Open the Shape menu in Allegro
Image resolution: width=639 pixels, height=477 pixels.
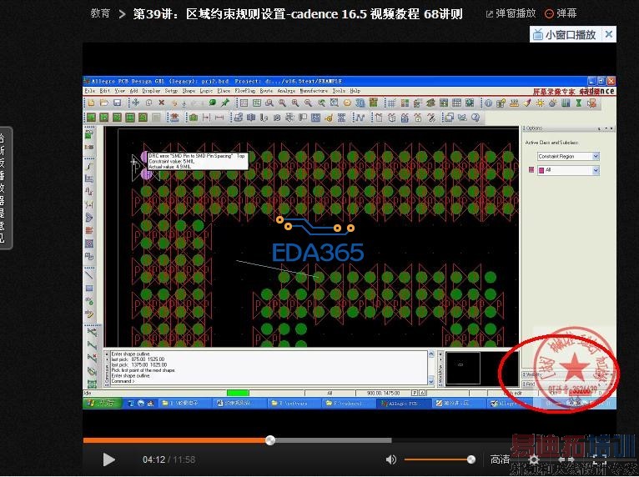(189, 91)
